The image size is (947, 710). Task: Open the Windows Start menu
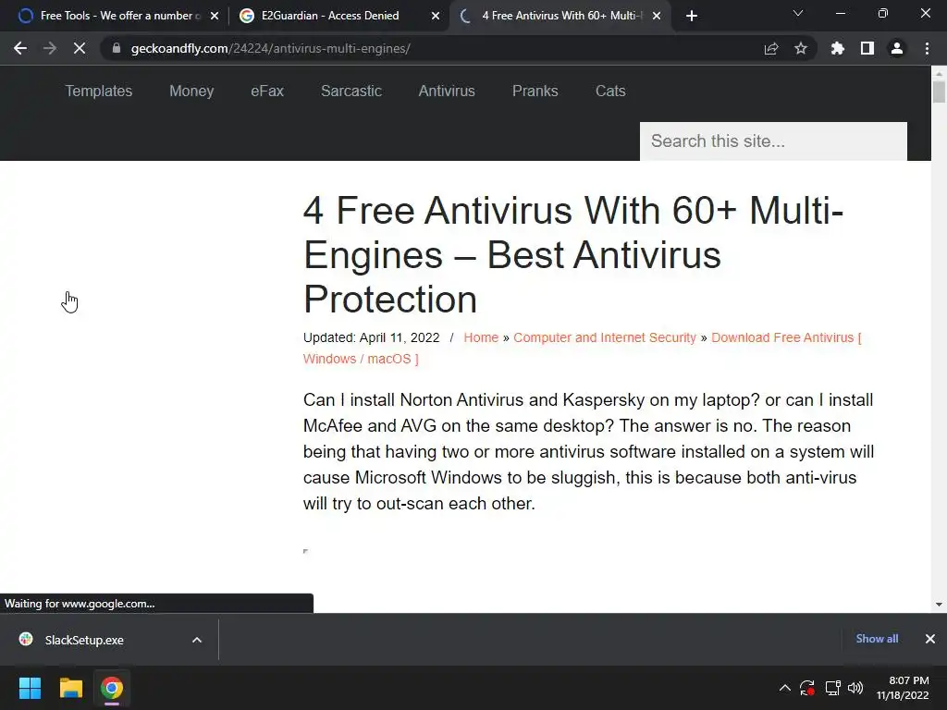[x=30, y=688]
